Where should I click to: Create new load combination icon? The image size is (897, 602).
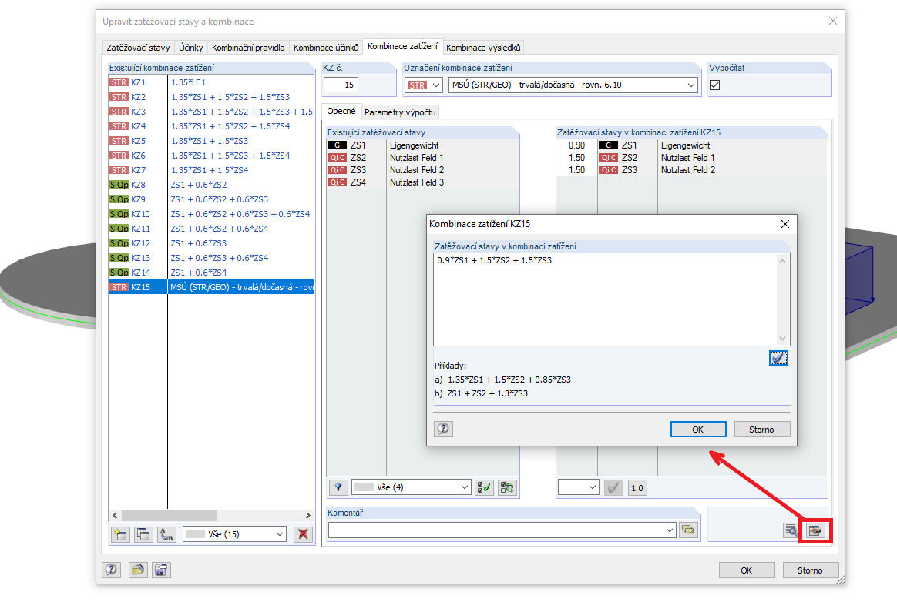point(120,534)
